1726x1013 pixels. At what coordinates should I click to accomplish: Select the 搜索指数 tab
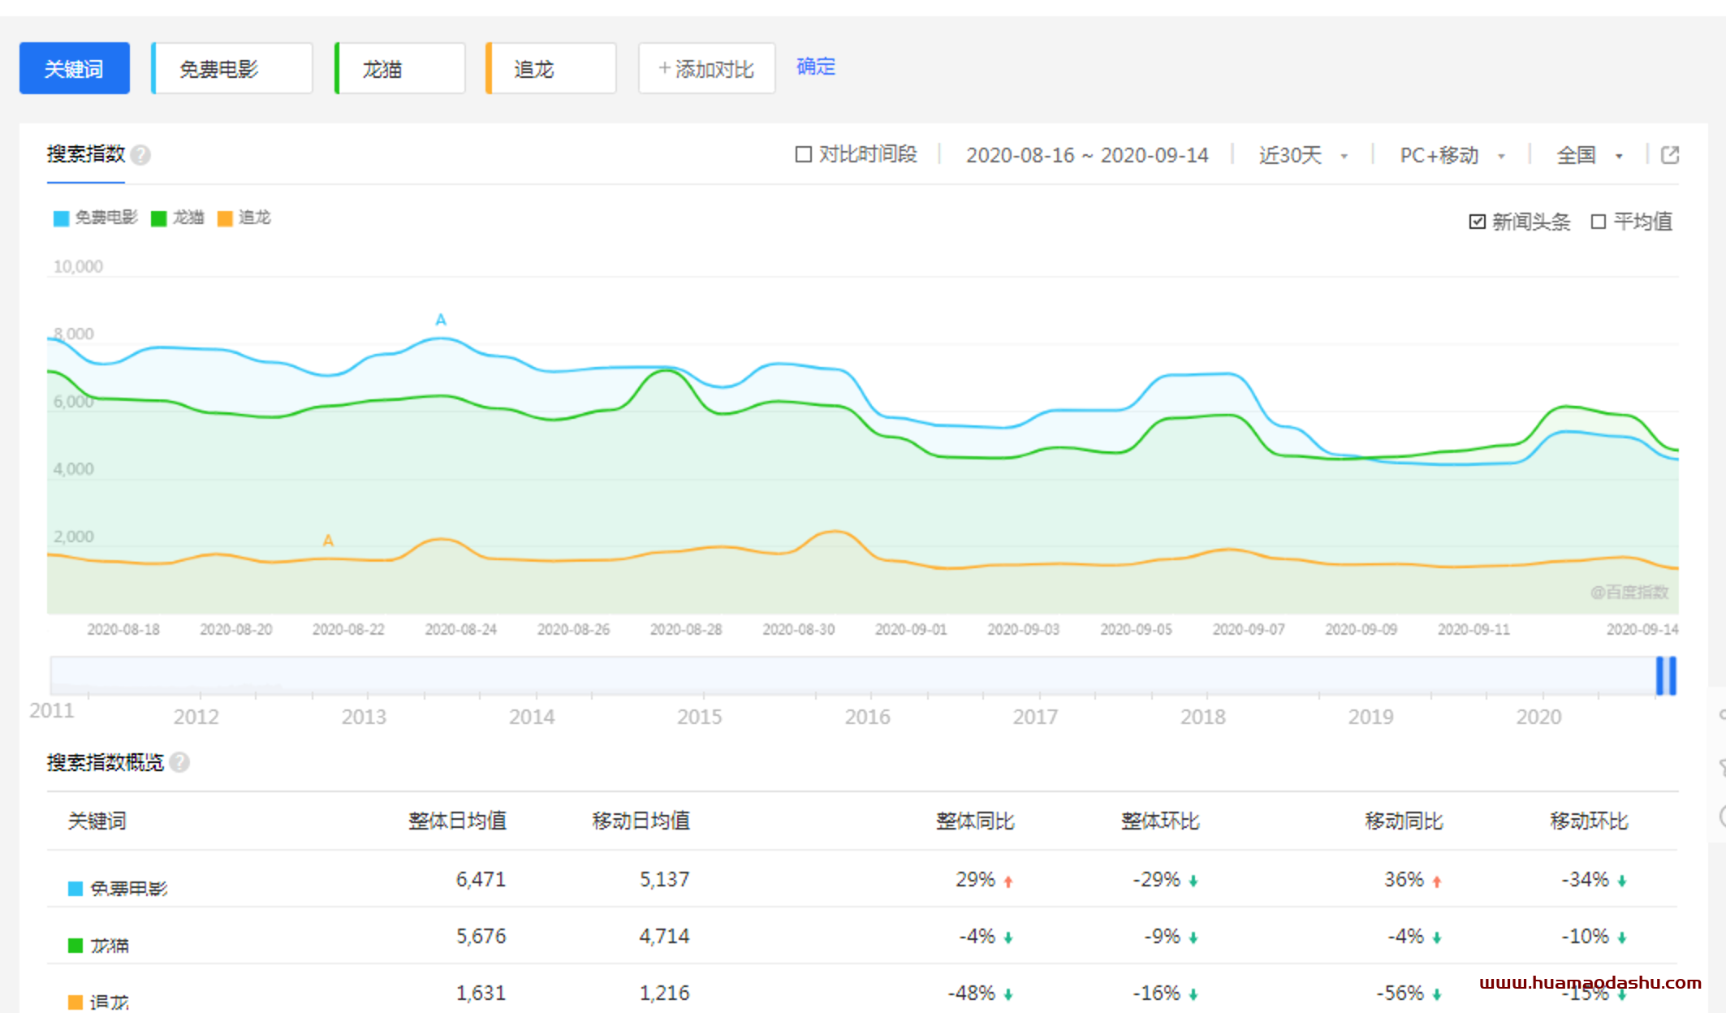(x=86, y=154)
